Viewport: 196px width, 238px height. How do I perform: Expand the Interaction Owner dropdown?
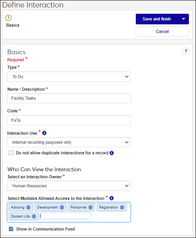coord(69,186)
